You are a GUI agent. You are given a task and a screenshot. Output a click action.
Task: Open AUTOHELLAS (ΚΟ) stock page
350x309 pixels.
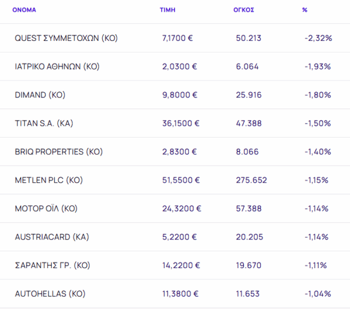pyautogui.click(x=50, y=294)
